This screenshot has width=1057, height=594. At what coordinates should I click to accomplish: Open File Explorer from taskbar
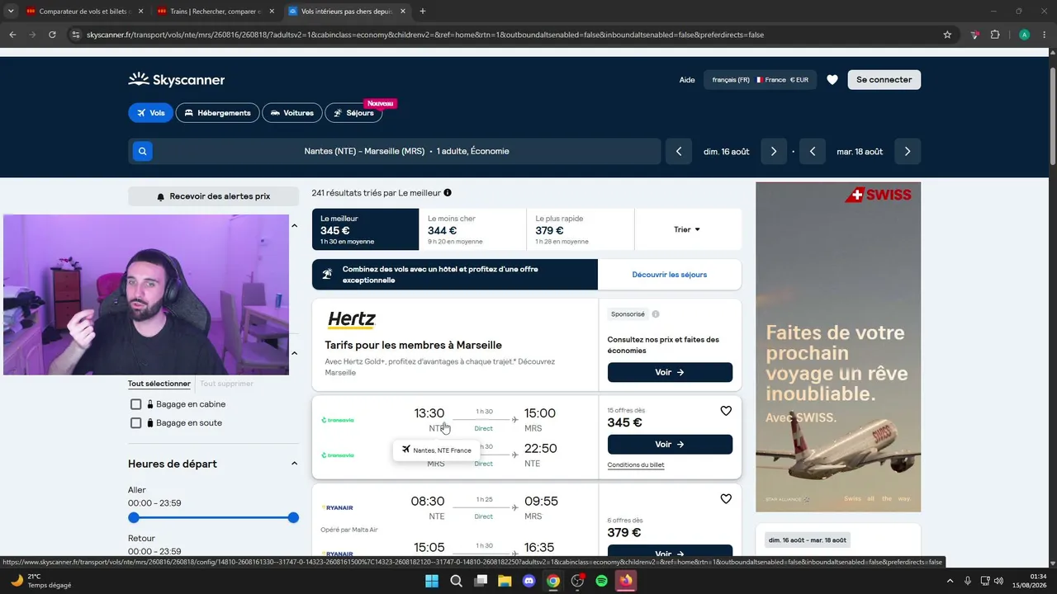[505, 581]
